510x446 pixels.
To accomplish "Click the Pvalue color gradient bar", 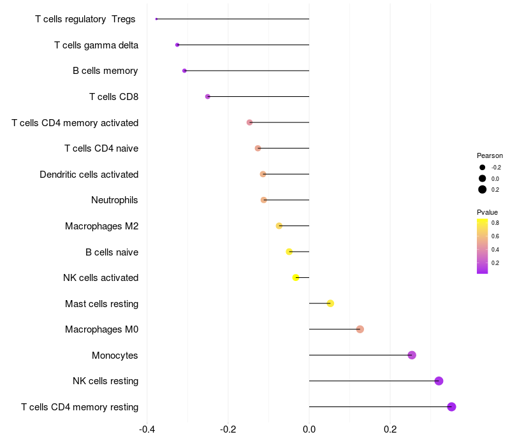I will tap(483, 246).
